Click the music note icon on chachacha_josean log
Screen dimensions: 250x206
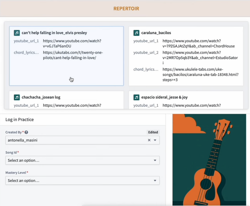pos(16,97)
